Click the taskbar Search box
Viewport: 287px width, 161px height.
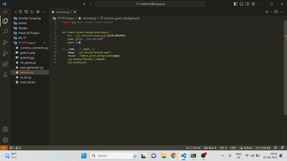point(114,156)
